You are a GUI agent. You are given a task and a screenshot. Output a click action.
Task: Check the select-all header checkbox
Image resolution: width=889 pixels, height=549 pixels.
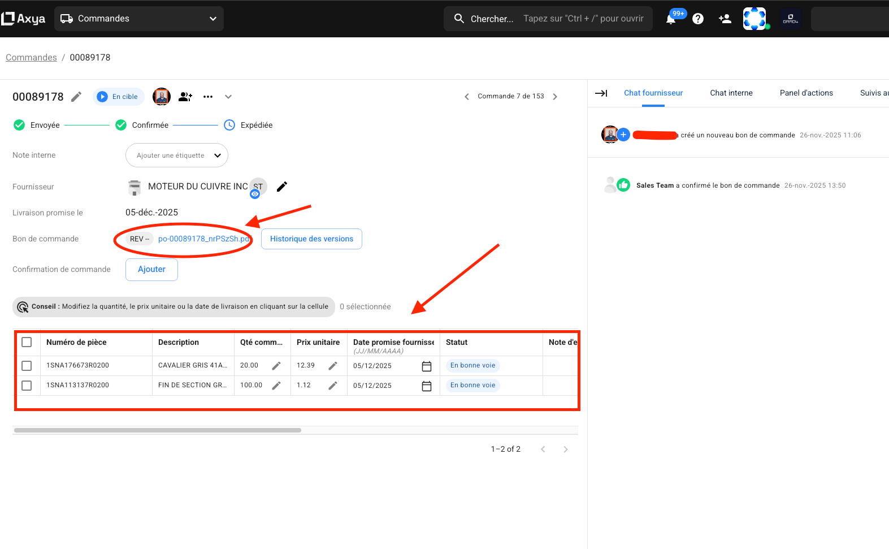pyautogui.click(x=27, y=342)
